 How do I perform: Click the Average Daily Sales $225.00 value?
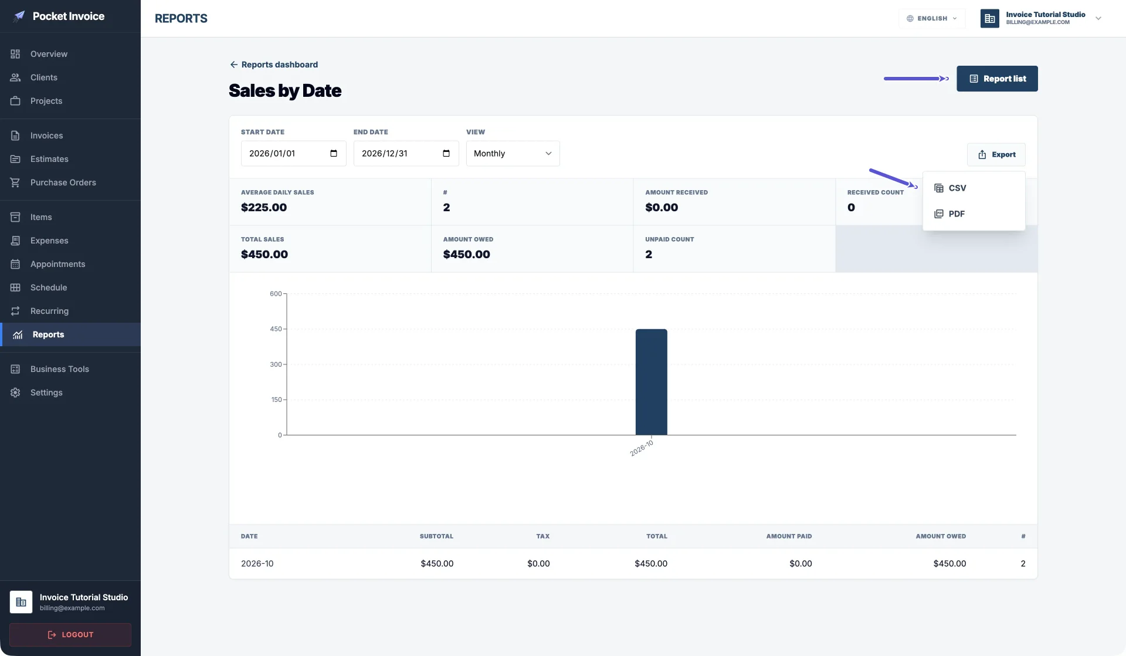[264, 208]
